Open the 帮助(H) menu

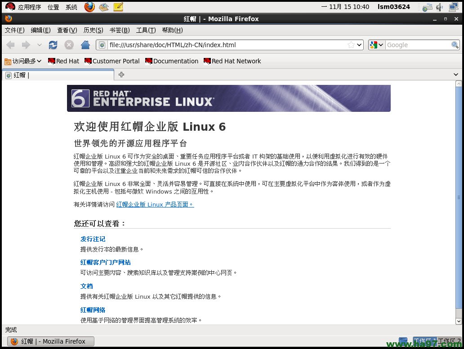click(x=172, y=30)
